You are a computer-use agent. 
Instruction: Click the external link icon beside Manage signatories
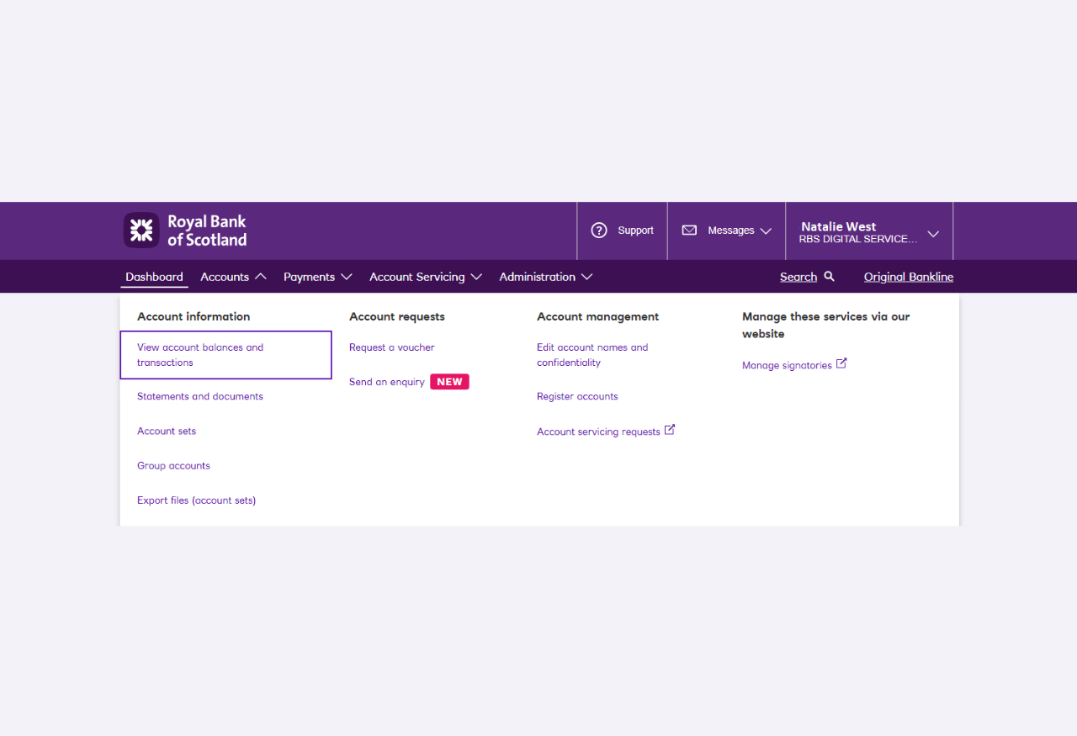tap(841, 363)
